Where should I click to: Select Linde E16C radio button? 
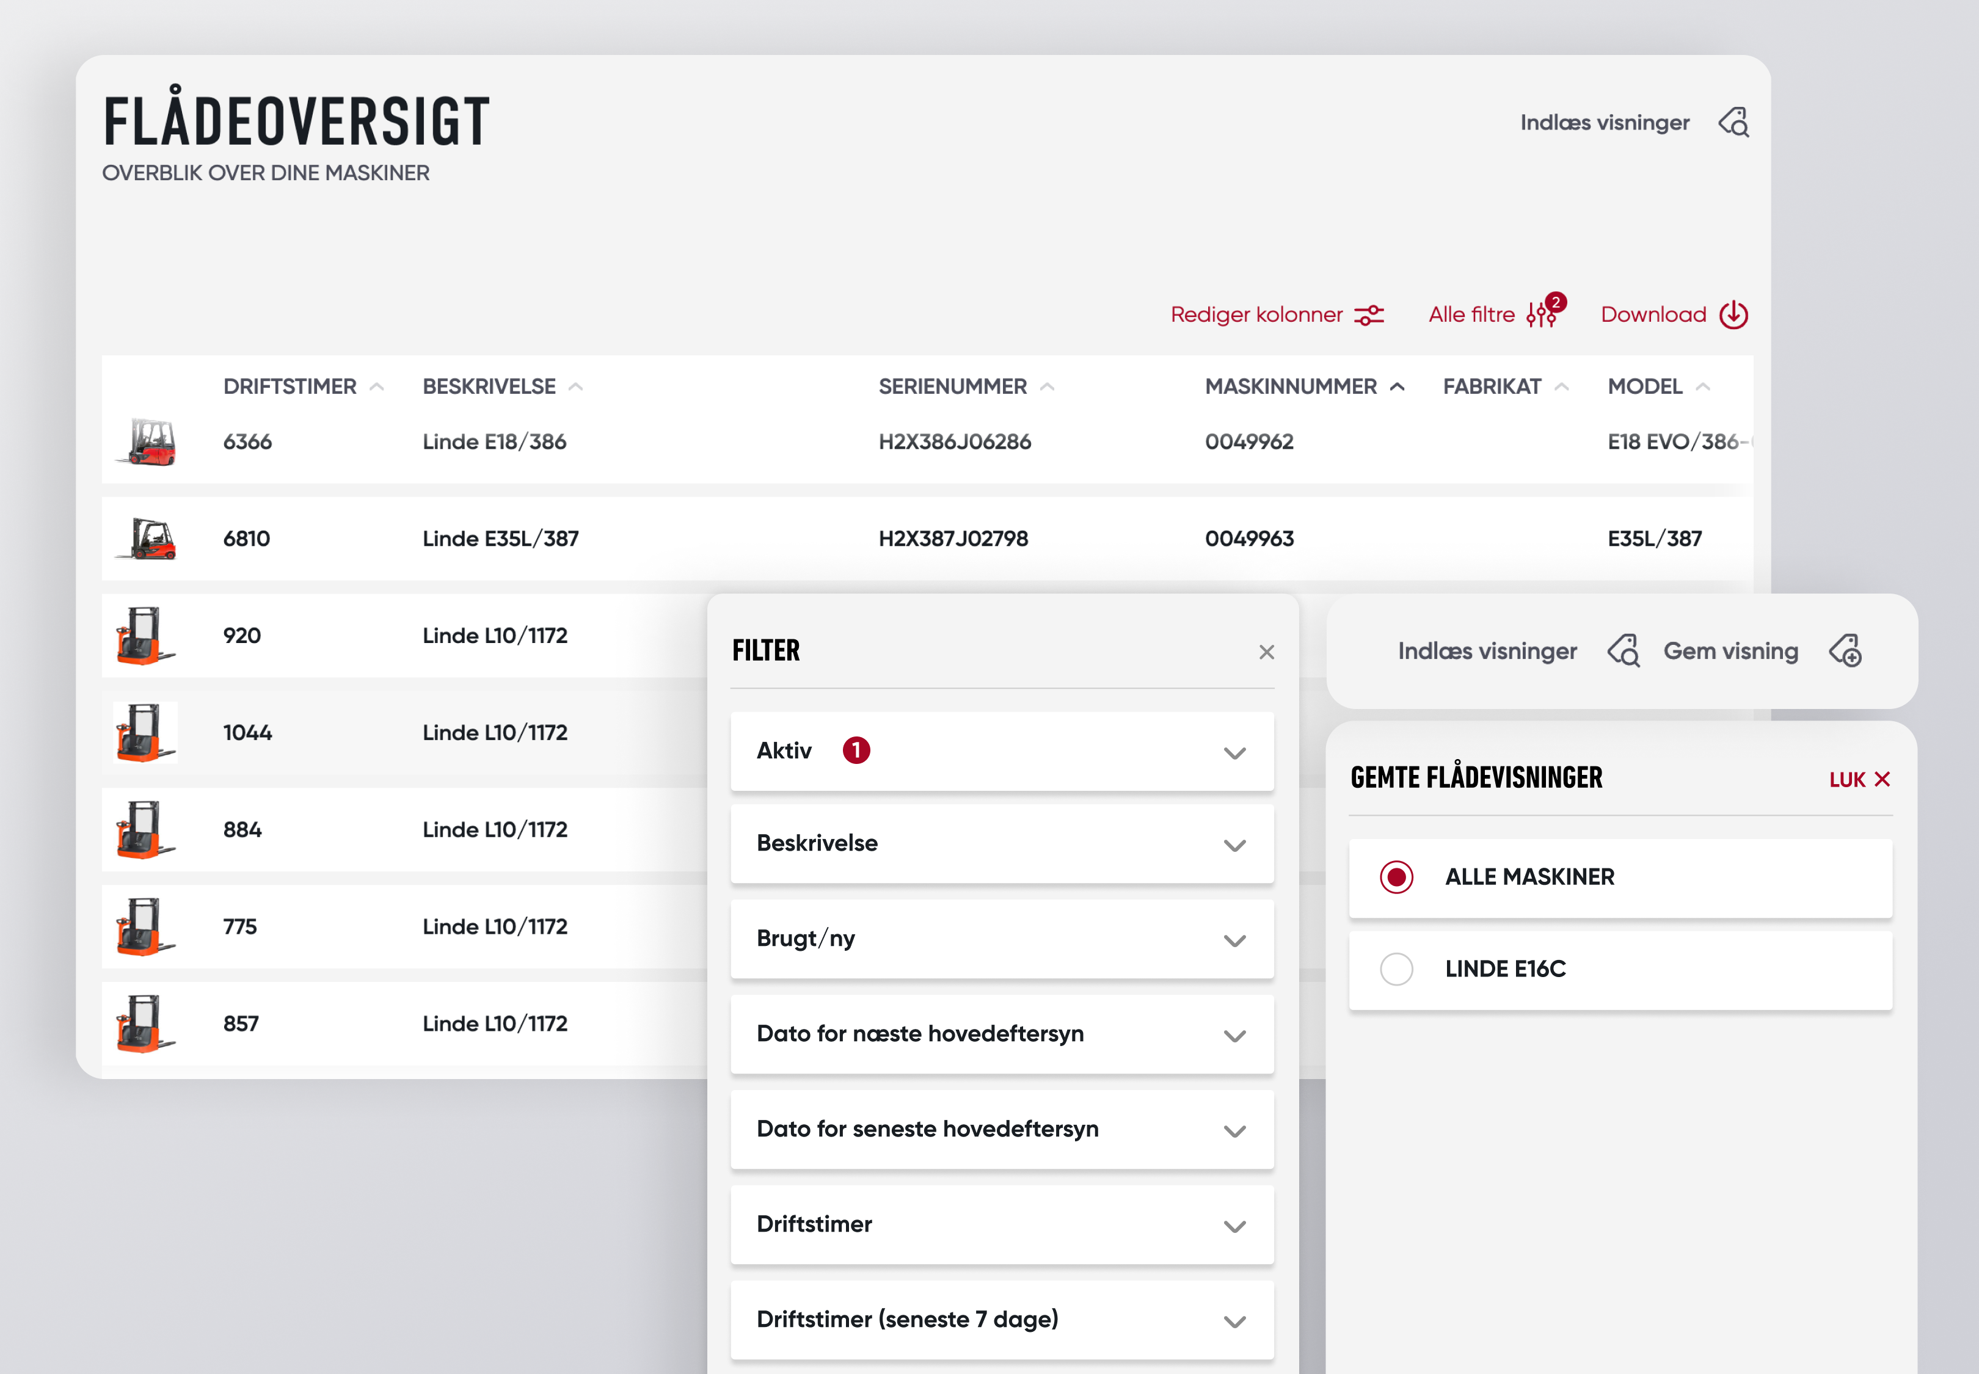click(x=1396, y=969)
